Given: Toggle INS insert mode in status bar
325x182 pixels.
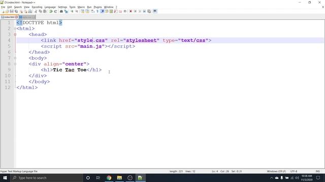Looking at the screenshot, I should 317,171.
